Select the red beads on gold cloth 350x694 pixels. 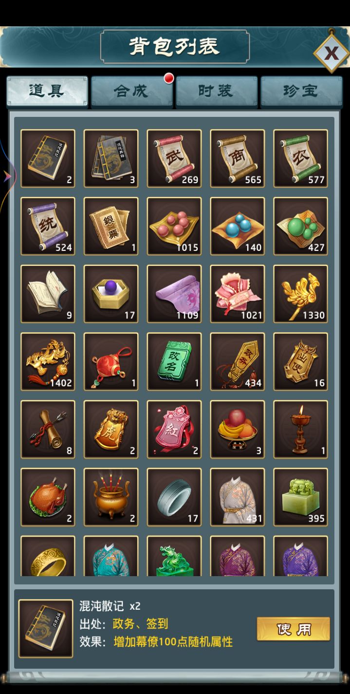click(x=174, y=226)
